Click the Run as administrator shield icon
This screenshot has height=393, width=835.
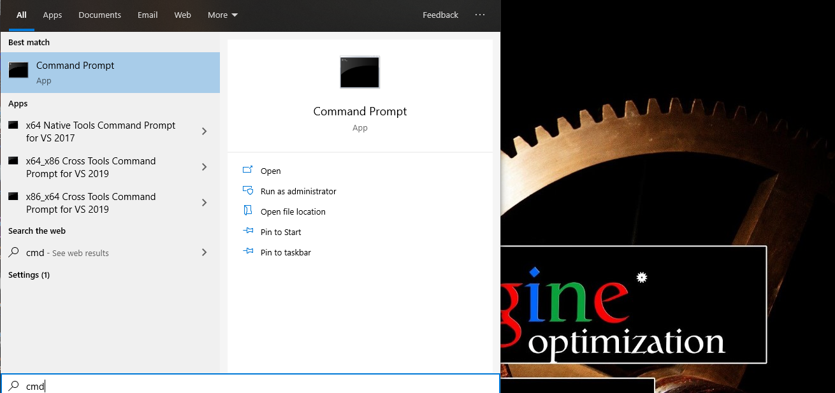point(248,190)
